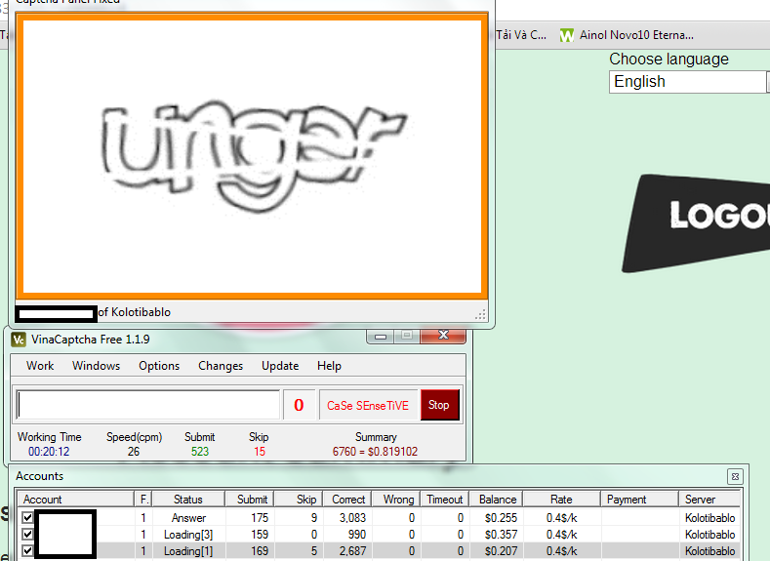Select the Loading[1] status cell
Screen dimensions: 770x561
[188, 551]
